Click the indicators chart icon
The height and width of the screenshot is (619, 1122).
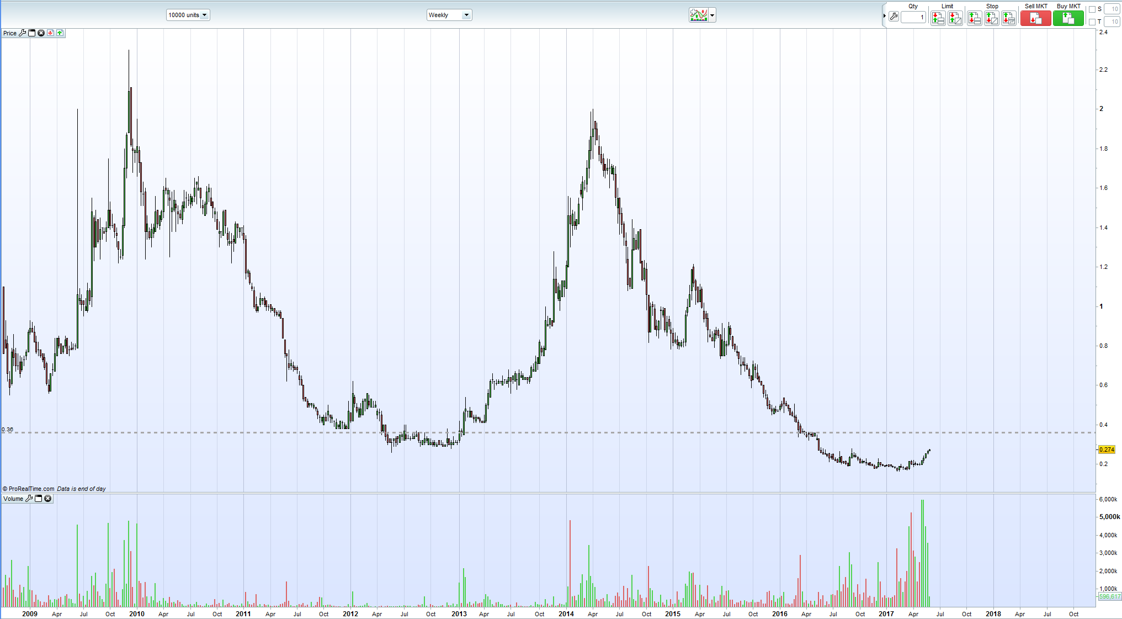click(x=698, y=15)
